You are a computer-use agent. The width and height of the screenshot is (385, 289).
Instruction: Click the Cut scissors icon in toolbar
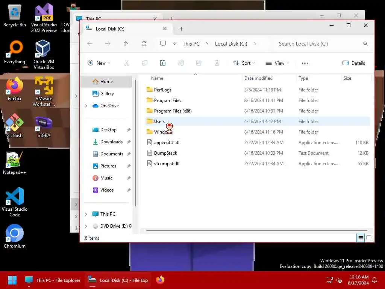[127, 63]
